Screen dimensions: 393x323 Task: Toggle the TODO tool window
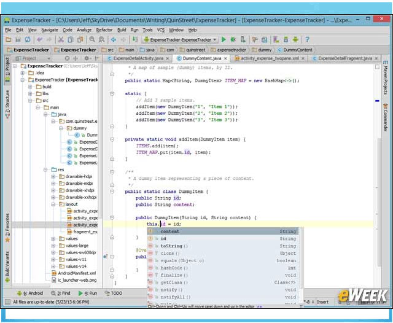coord(114,293)
